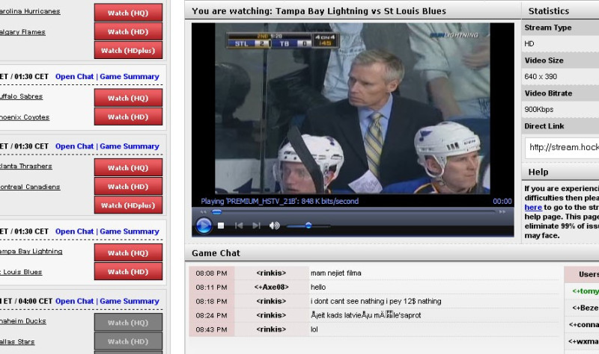Select the 'lol' chat message
Image resolution: width=599 pixels, height=354 pixels.
point(314,329)
